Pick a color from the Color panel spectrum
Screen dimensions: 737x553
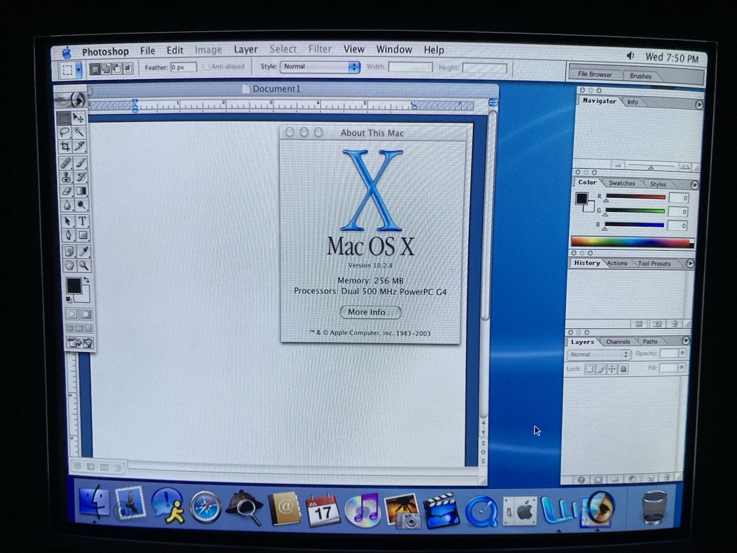(x=632, y=242)
